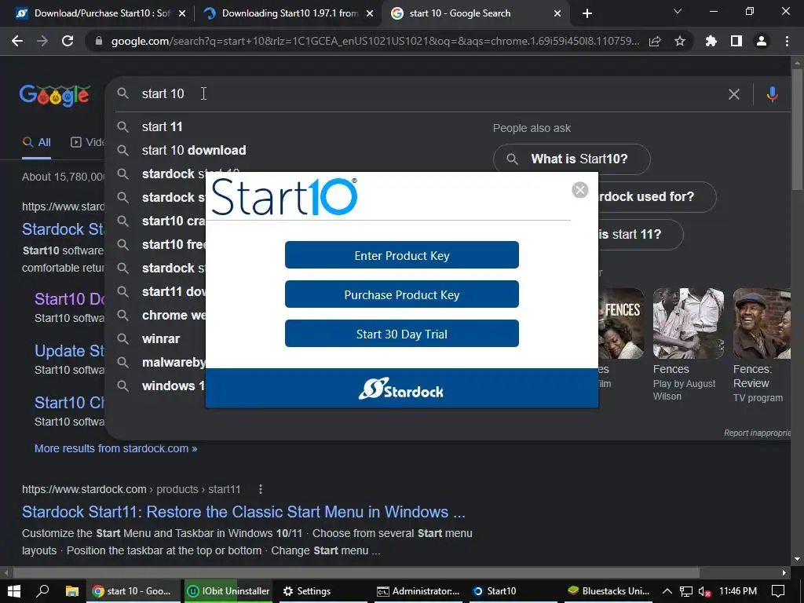Switch to Administrator command prompt in taskbar
The height and width of the screenshot is (603, 804).
(x=418, y=591)
